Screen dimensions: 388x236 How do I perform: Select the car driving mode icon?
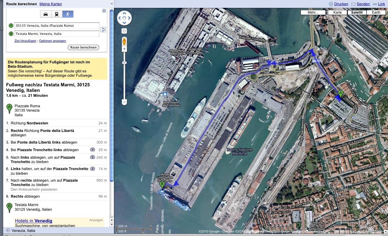pos(46,14)
